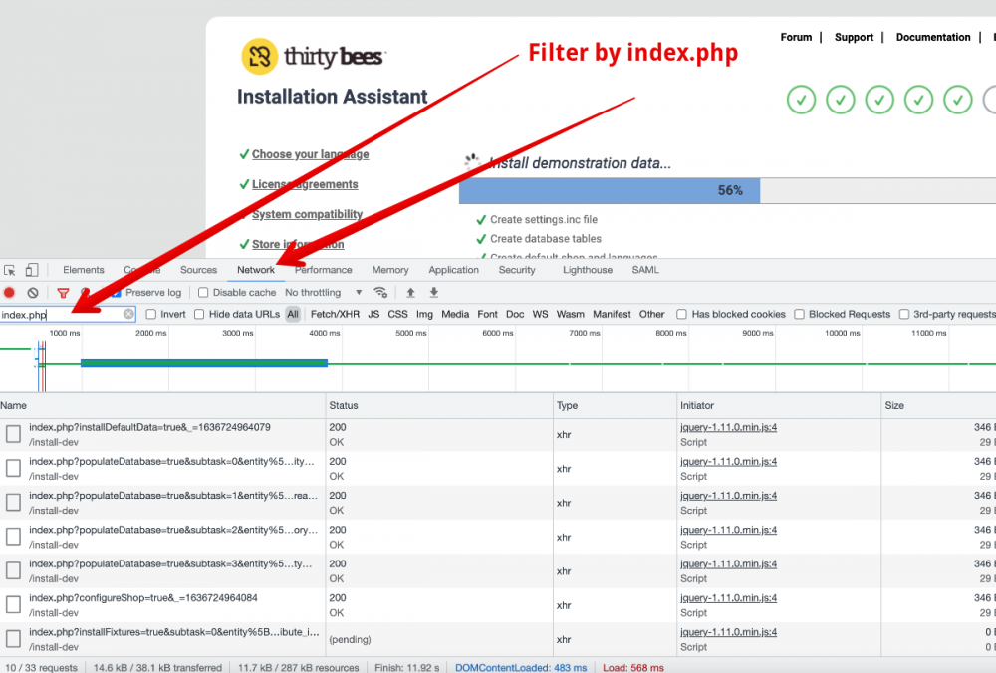Filter requests by Fetch/XHR type
Image resolution: width=996 pixels, height=673 pixels.
click(x=335, y=314)
